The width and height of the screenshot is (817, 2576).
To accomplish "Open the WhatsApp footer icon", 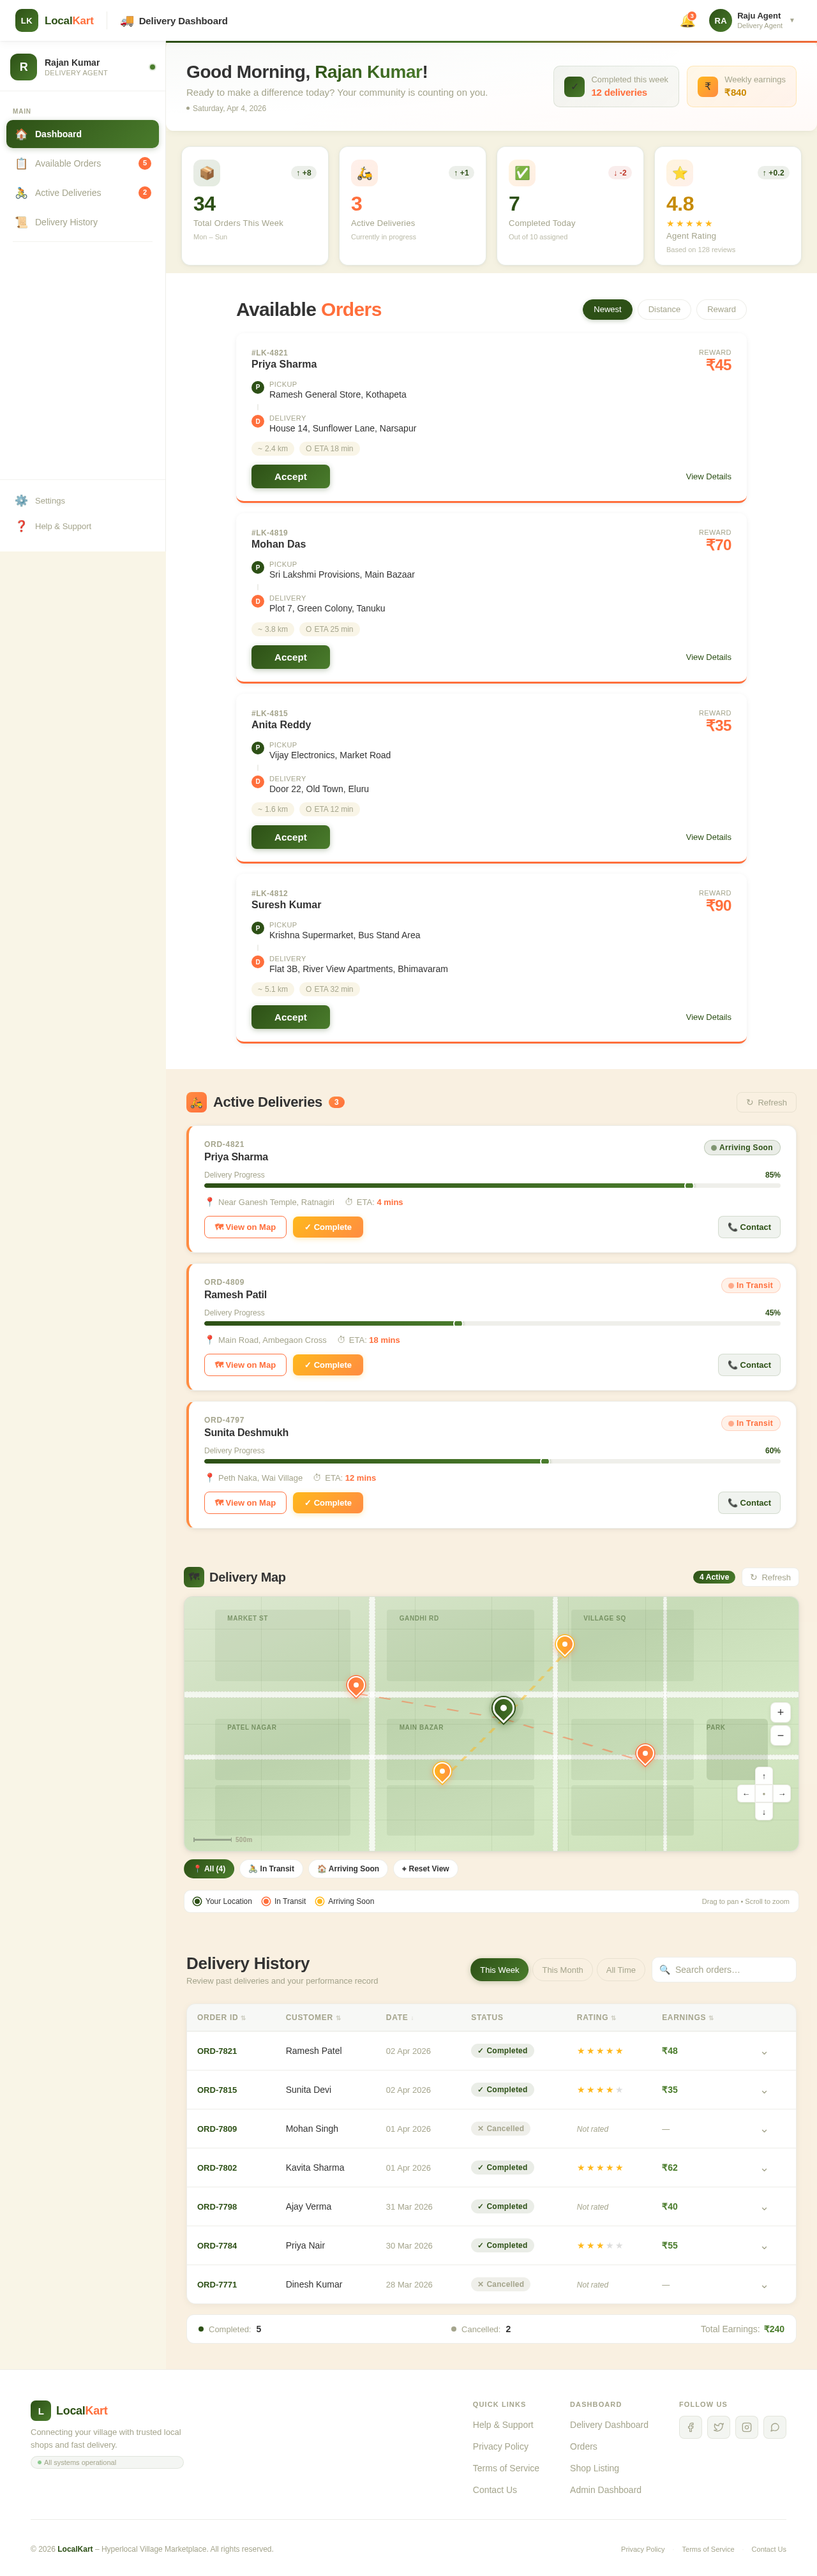I will point(774,2427).
